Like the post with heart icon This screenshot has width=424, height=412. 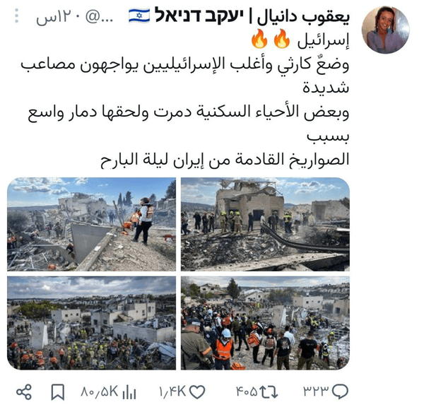[197, 392]
